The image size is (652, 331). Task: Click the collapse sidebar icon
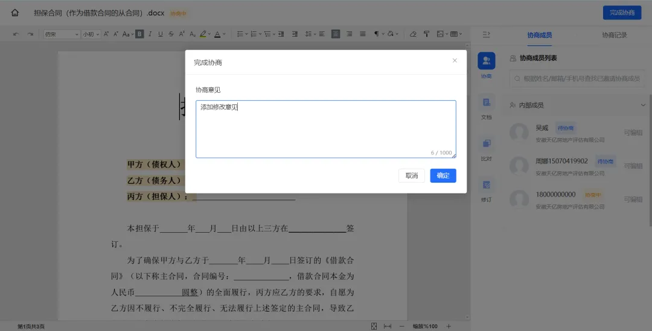[487, 34]
